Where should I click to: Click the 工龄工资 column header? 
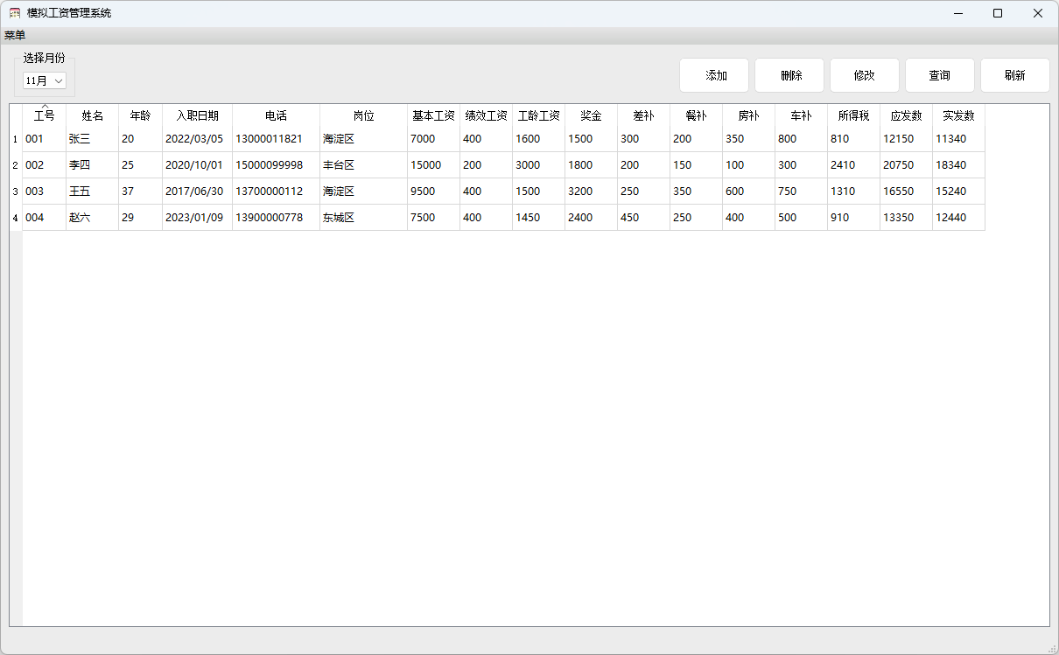[539, 115]
